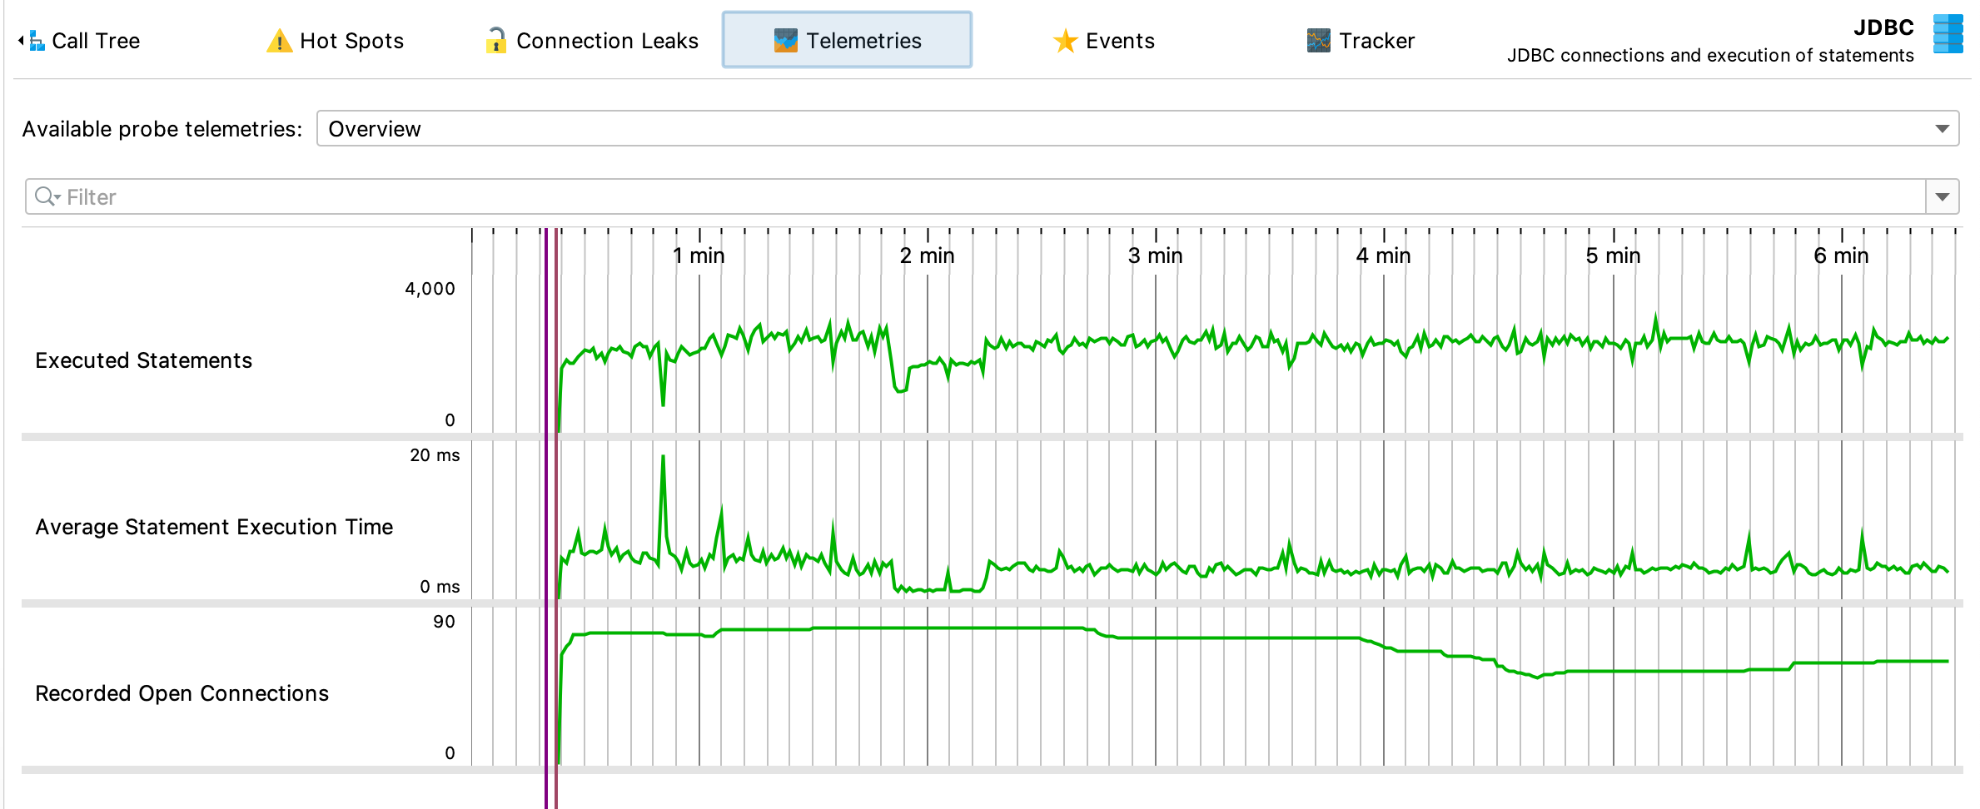Switch to the Connection Leaks tab

pyautogui.click(x=606, y=41)
